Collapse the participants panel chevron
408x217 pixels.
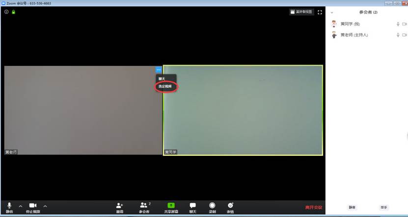point(332,12)
